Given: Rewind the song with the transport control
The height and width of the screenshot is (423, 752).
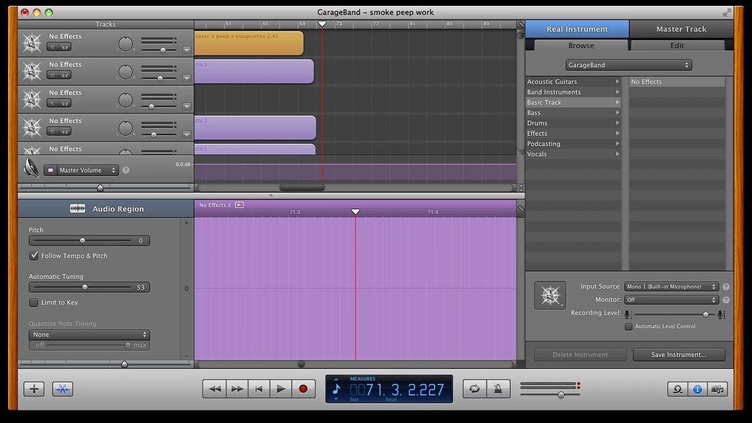Looking at the screenshot, I should [214, 389].
